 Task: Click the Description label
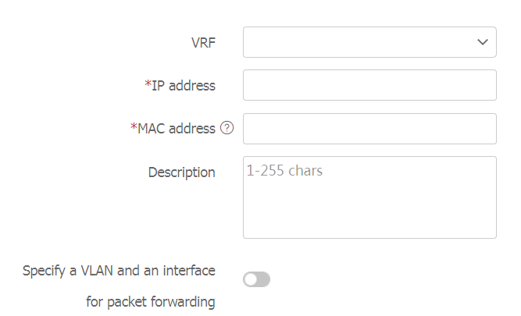pyautogui.click(x=182, y=172)
